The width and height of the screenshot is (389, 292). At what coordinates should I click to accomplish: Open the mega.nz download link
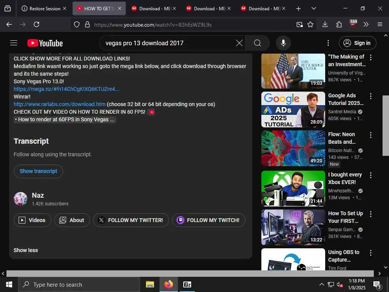click(x=66, y=89)
